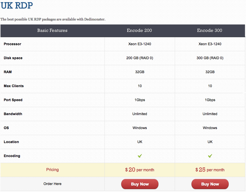The image size is (246, 192).
Task: Select the RAM row label
Action: [8, 72]
